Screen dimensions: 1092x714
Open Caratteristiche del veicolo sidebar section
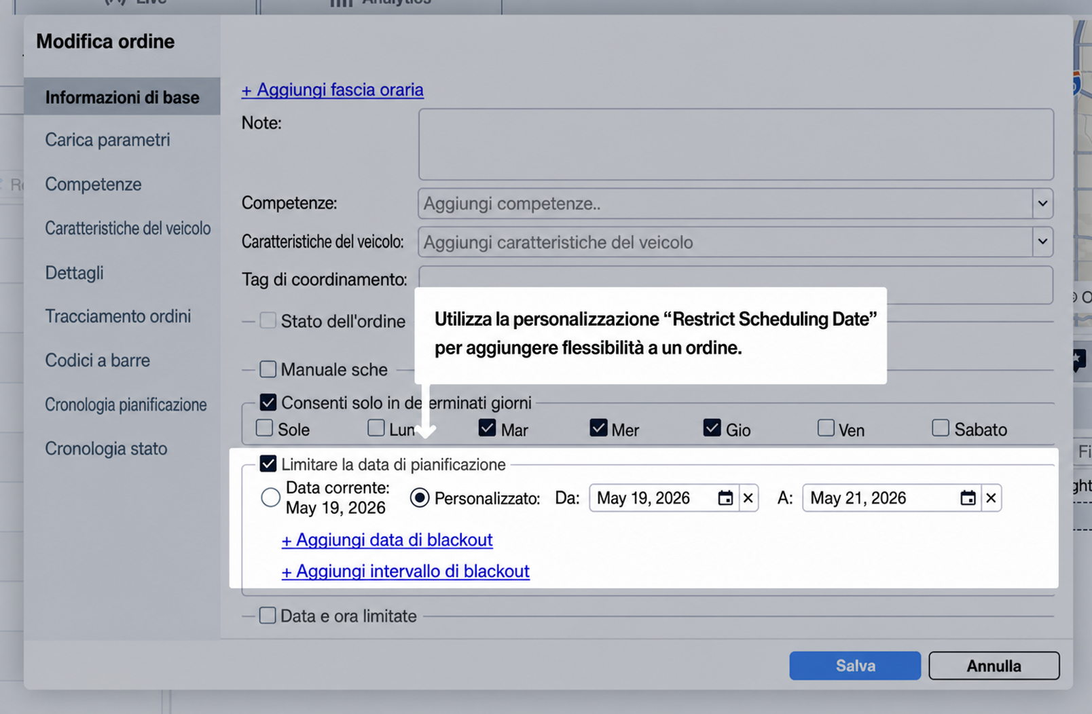[x=128, y=228]
